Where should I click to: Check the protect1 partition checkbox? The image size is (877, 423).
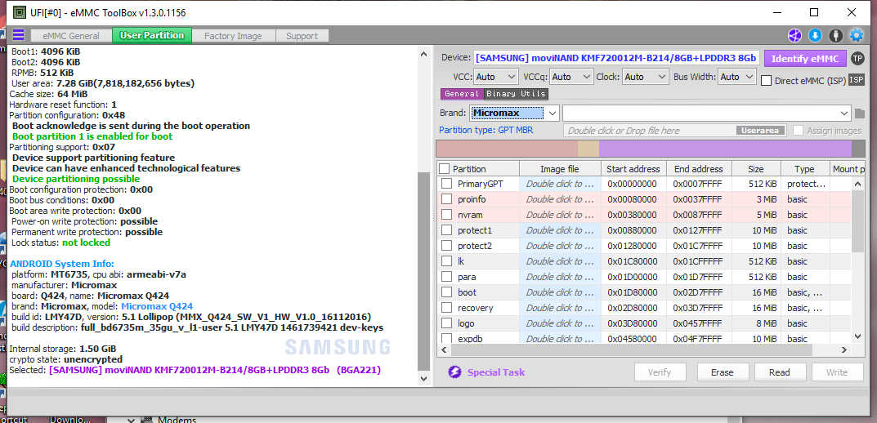coord(446,230)
